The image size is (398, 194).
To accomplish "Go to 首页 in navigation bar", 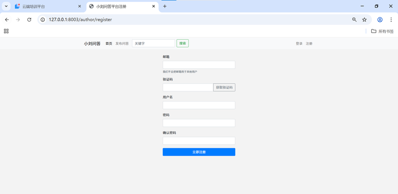I will point(109,44).
